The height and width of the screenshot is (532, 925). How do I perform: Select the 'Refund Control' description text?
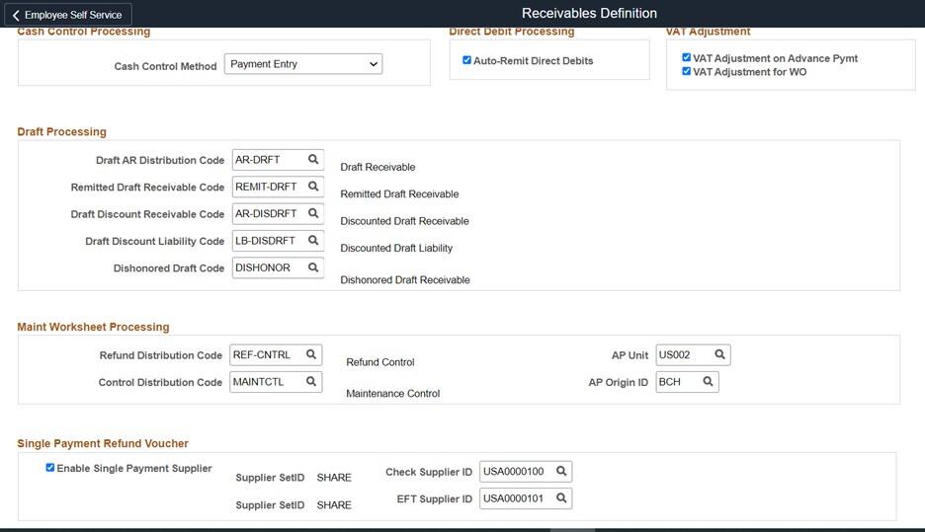[380, 361]
